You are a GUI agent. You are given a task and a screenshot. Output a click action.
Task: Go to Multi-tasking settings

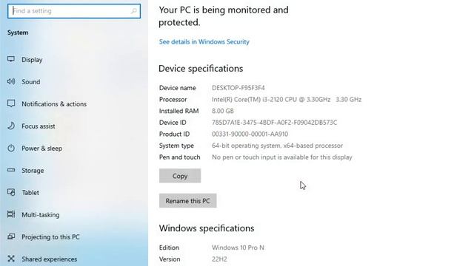(x=40, y=215)
